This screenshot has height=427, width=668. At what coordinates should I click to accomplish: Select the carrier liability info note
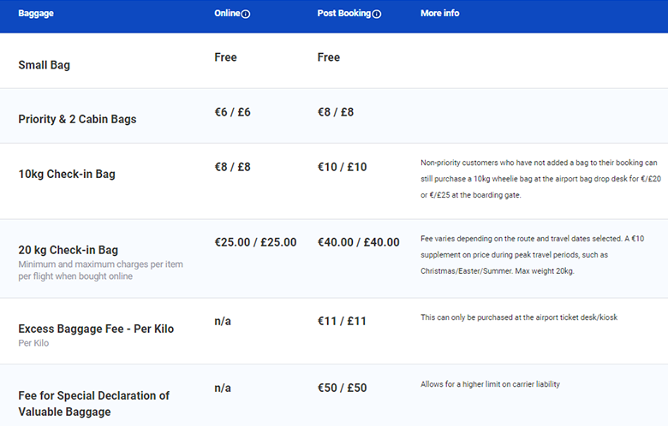tap(490, 384)
